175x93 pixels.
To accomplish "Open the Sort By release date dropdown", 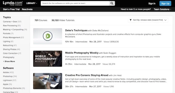I will coord(148,20).
